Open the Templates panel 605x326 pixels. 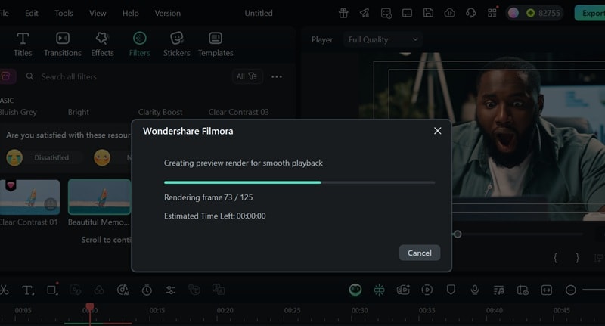216,45
